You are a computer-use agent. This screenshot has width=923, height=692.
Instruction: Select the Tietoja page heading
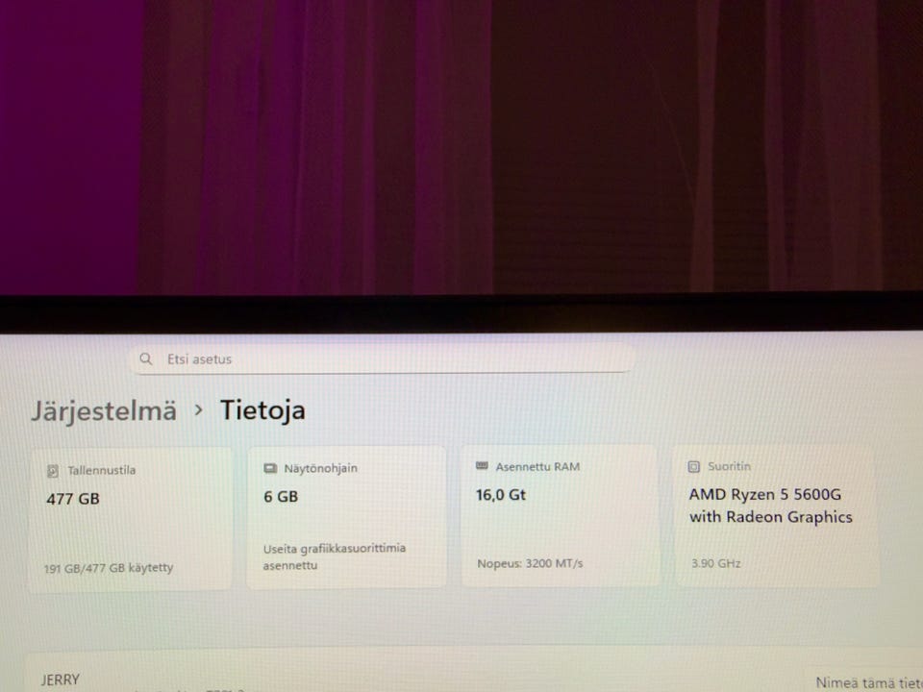tap(262, 410)
